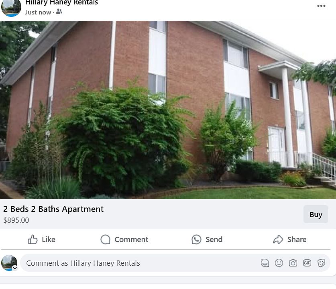The image size is (336, 289).
Task: Click the Share label under the post
Action: pyautogui.click(x=297, y=239)
